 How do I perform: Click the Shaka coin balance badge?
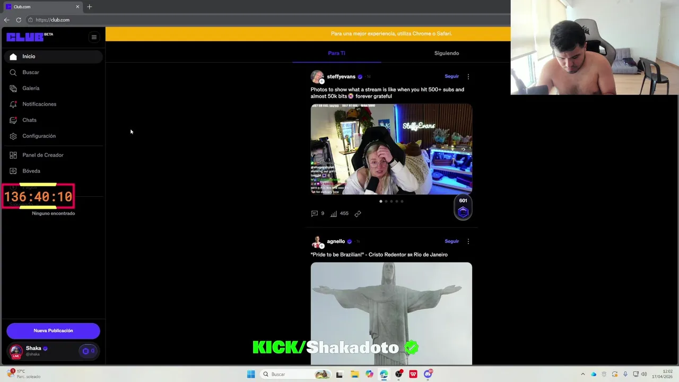(x=88, y=351)
